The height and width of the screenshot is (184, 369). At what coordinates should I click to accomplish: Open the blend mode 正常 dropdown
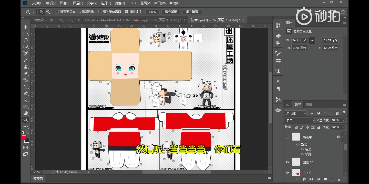point(299,120)
